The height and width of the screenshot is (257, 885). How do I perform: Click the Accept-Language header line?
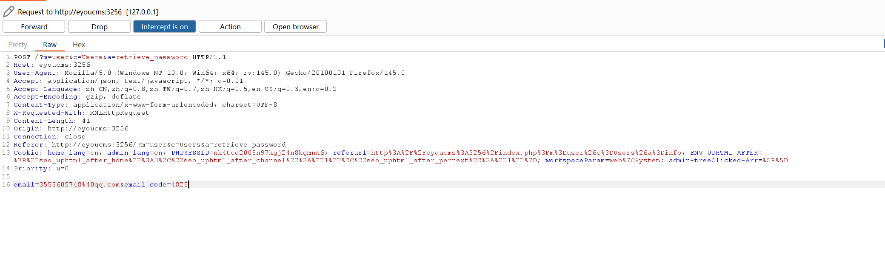[x=175, y=89]
